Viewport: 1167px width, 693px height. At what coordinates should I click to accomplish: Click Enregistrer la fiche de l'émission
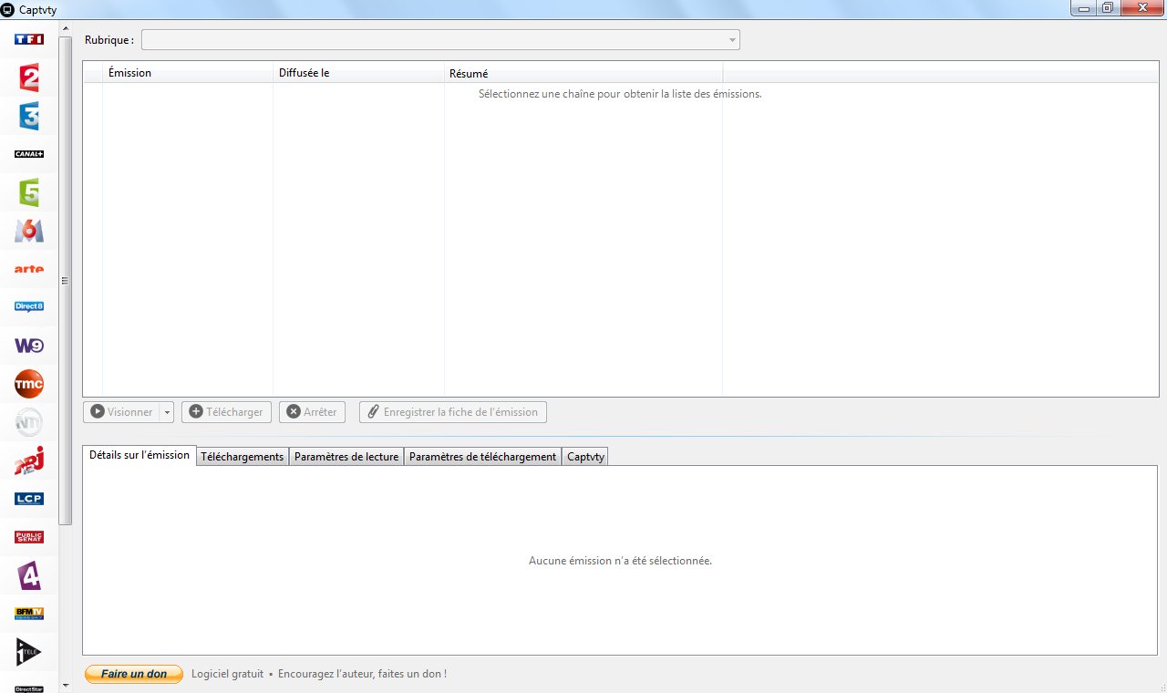point(452,412)
